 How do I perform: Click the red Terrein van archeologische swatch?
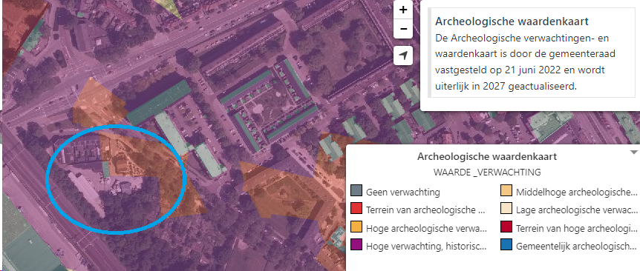tap(356, 209)
